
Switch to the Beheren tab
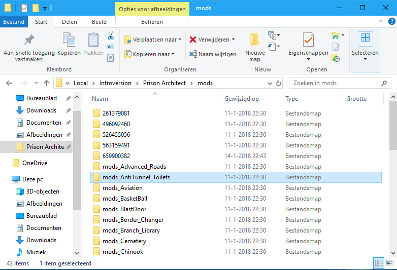click(x=152, y=22)
